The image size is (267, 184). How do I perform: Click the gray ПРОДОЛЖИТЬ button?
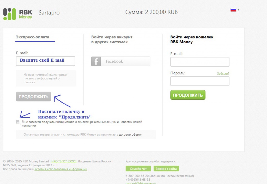34,97
